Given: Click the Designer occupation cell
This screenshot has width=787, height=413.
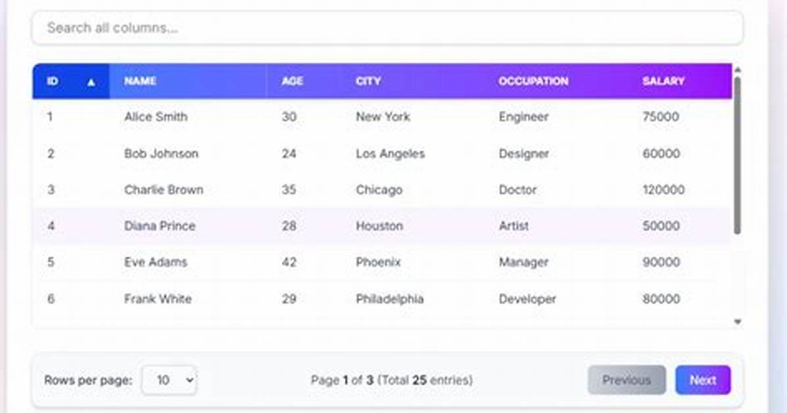Looking at the screenshot, I should pos(524,153).
